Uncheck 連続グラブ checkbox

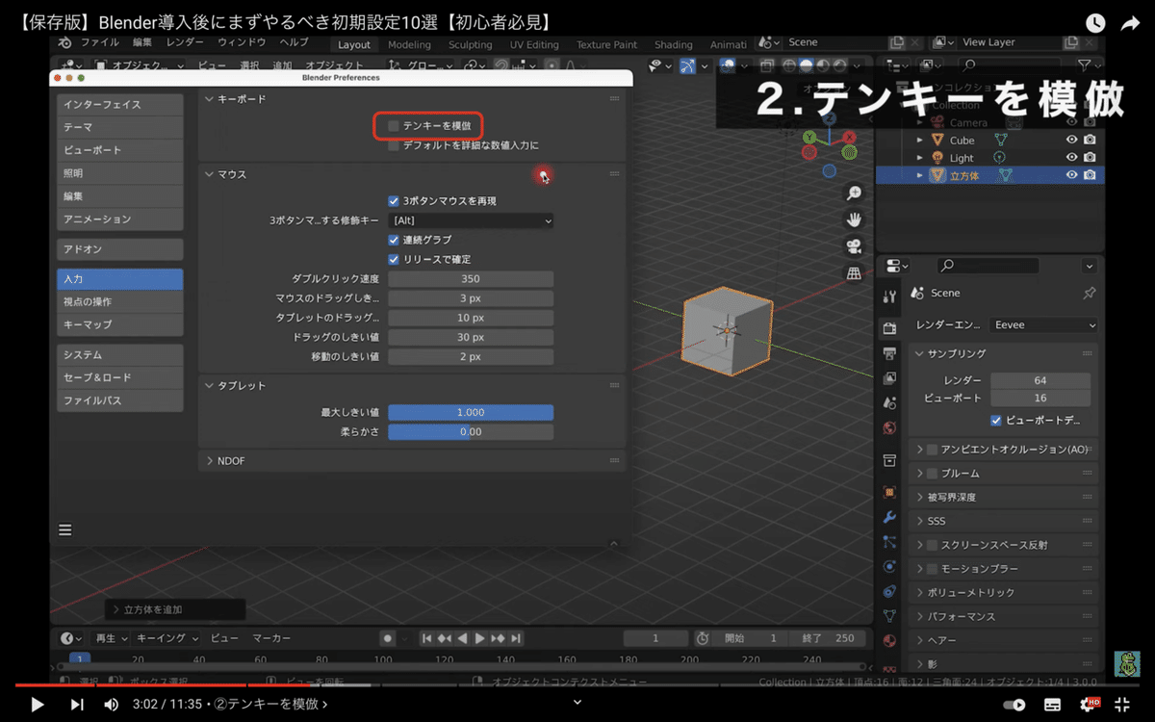(x=394, y=240)
